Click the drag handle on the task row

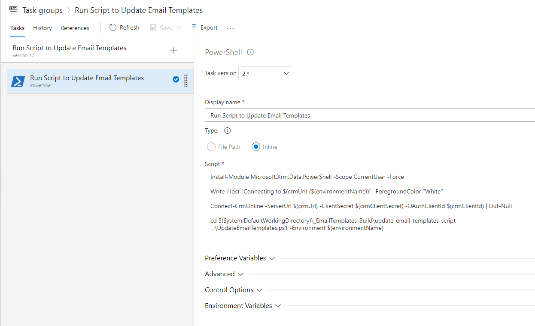186,81
